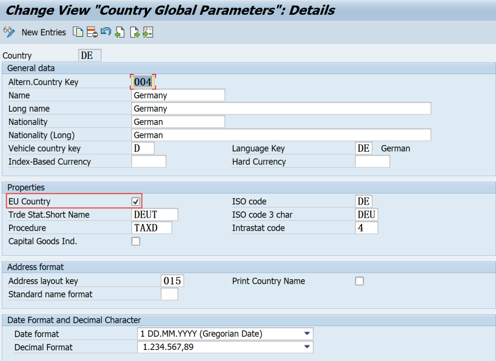Click the Hard Currency input field

click(x=372, y=161)
